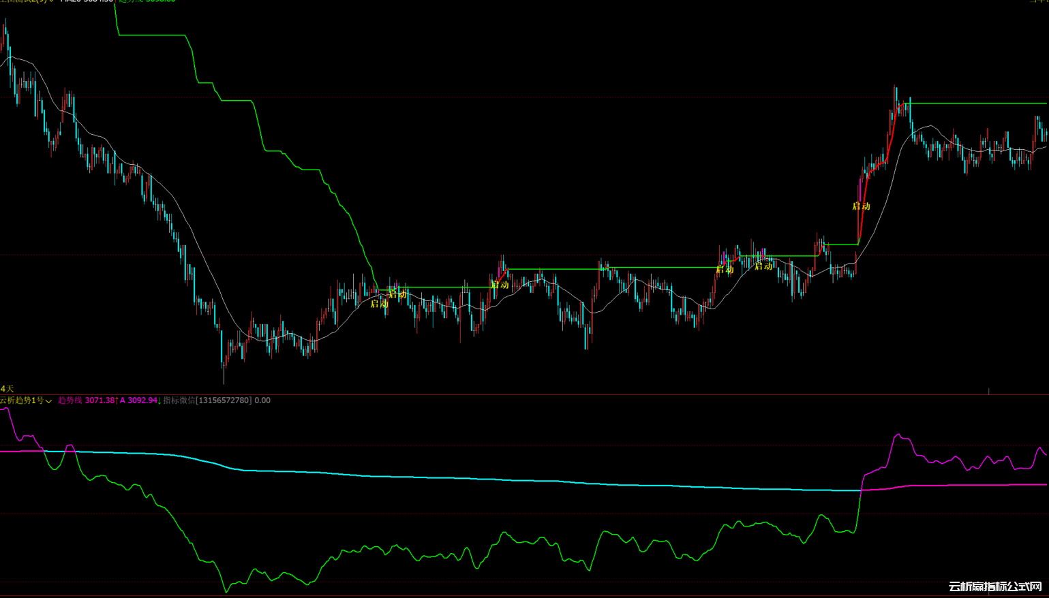Click the 指标微信 text in the indicator header
Viewport: 1049px width, 598px height.
point(179,400)
